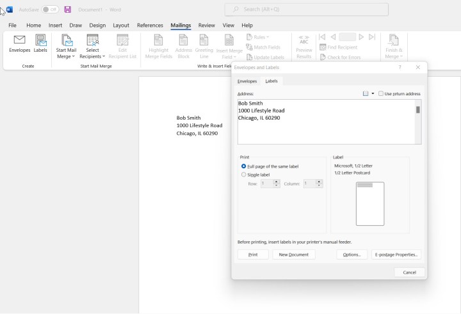The height and width of the screenshot is (314, 461).
Task: Click the Help question mark in the dialog
Action: [x=400, y=67]
